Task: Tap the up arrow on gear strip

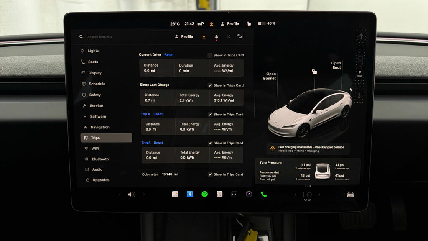Action: click(x=361, y=36)
